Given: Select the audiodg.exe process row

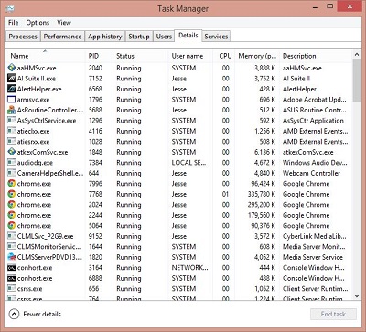Looking at the screenshot, I should (179, 163).
